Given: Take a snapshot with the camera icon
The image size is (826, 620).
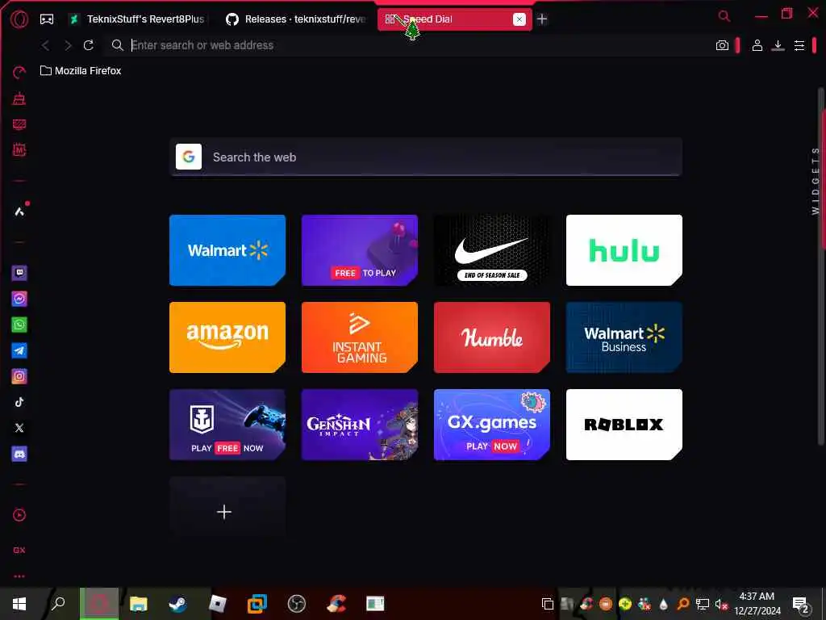Looking at the screenshot, I should (722, 45).
